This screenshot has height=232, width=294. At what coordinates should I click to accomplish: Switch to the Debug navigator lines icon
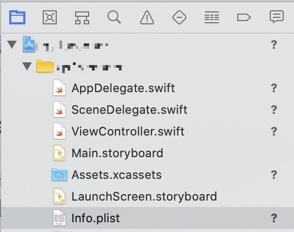(212, 17)
